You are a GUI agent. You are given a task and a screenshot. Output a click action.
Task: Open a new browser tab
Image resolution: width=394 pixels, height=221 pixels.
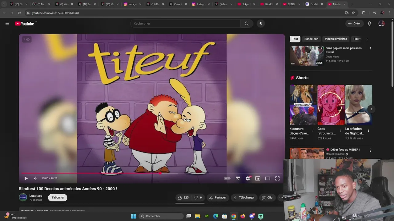(x=352, y=4)
